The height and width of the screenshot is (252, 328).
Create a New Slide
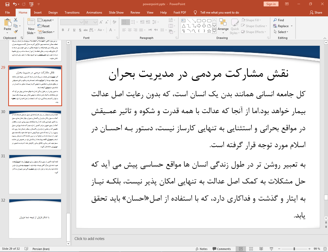(x=31, y=26)
